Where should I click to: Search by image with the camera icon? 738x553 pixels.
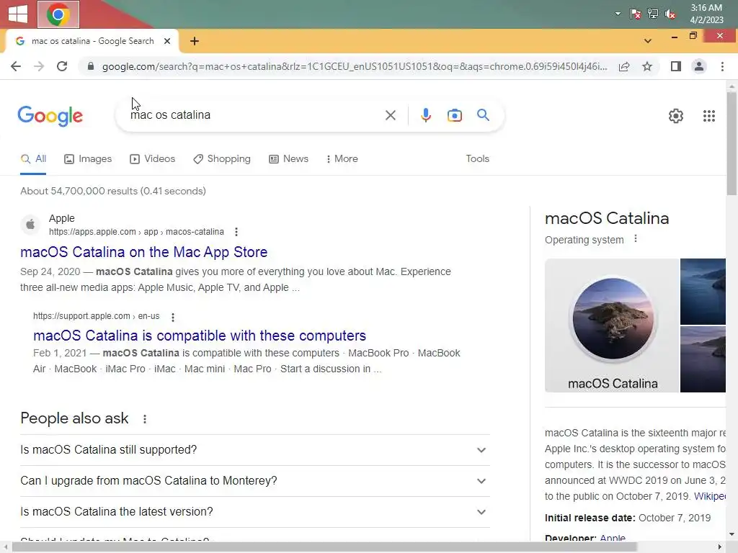454,115
